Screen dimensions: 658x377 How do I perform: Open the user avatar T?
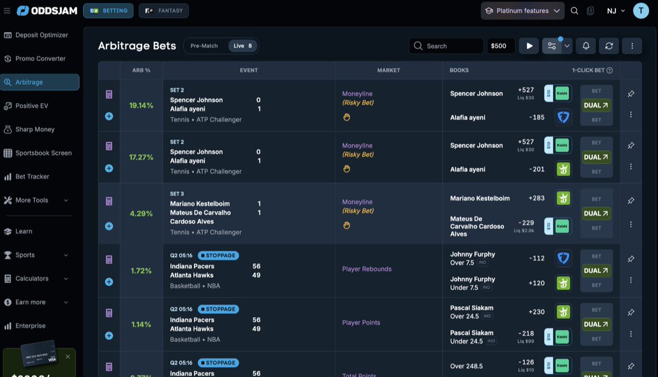coord(640,10)
